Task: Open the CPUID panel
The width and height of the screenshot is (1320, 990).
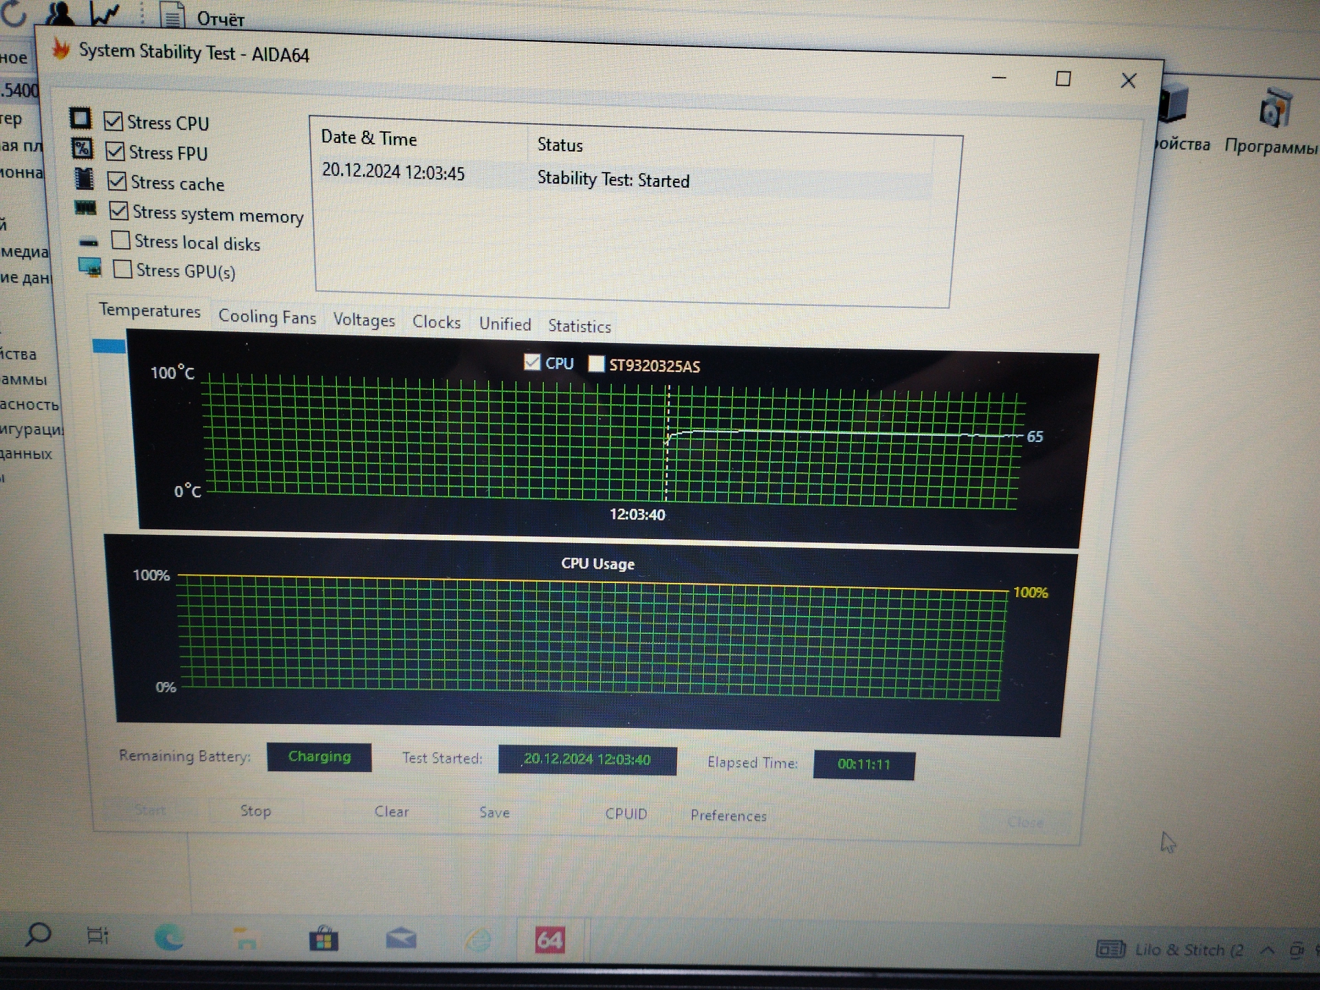Action: (626, 814)
